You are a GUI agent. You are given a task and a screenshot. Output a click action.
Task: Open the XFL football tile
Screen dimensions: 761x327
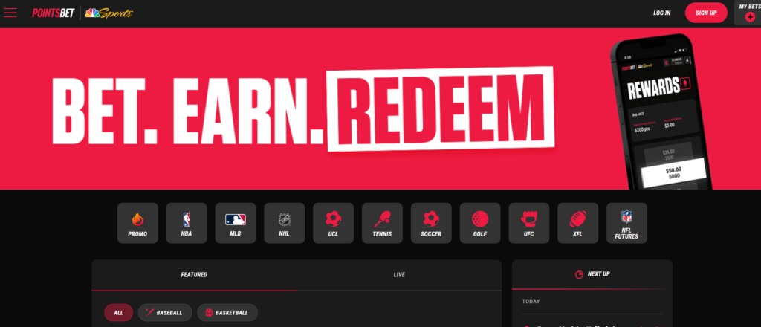click(577, 223)
